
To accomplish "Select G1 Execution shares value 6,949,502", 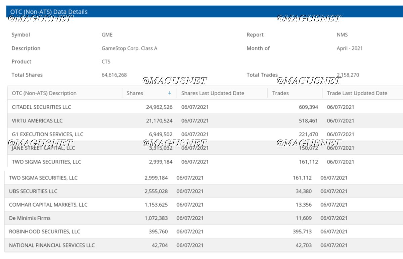I will 161,134.
